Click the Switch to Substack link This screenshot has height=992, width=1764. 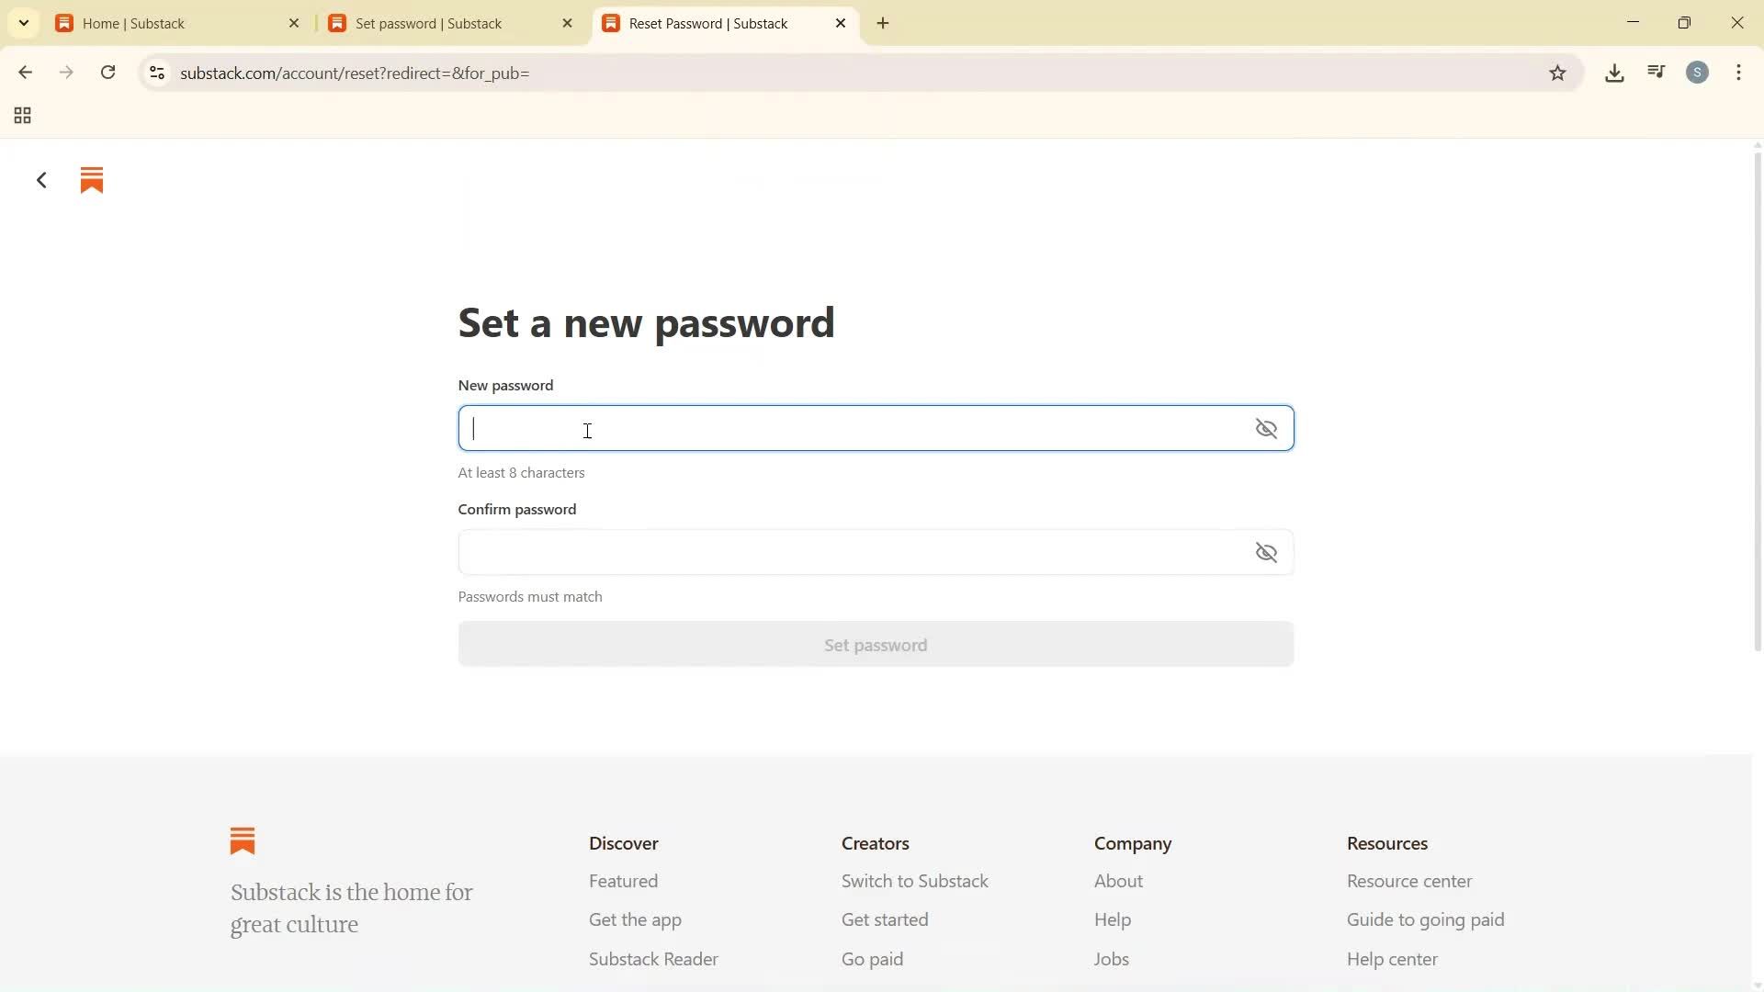coord(914,881)
